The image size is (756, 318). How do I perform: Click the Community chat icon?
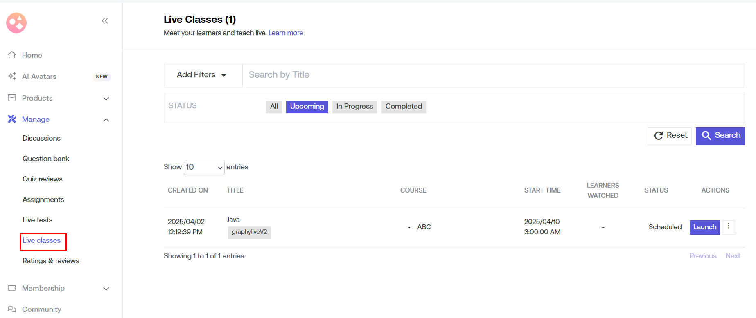coord(12,309)
